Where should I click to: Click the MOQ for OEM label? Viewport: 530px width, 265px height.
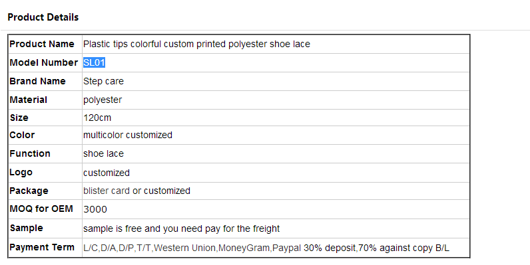point(41,209)
